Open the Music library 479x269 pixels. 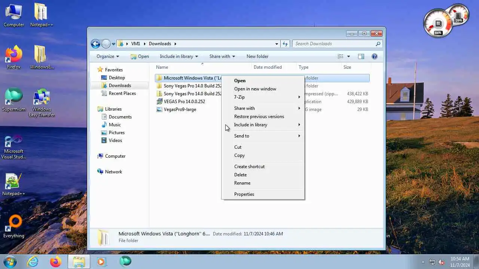(115, 125)
